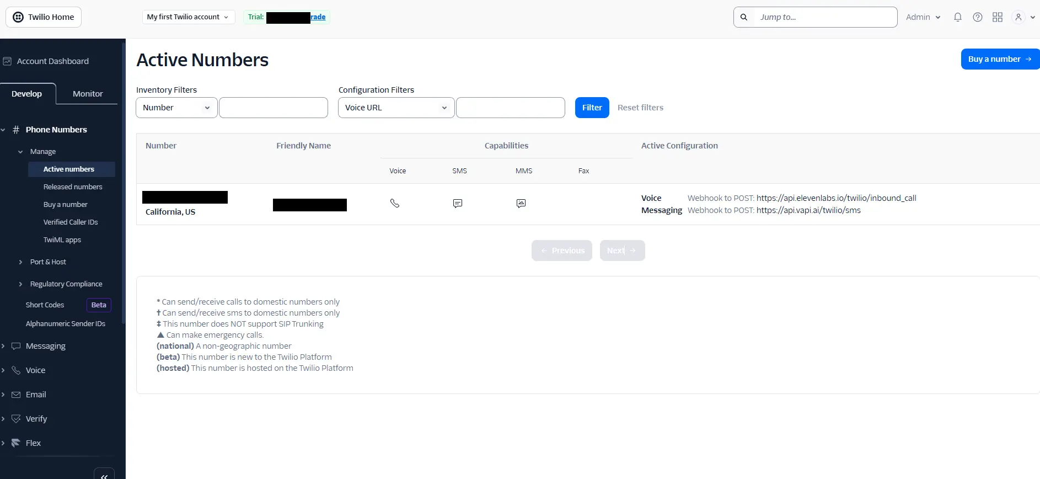Click the Voice phone icon in sidebar
The width and height of the screenshot is (1040, 479).
[16, 370]
